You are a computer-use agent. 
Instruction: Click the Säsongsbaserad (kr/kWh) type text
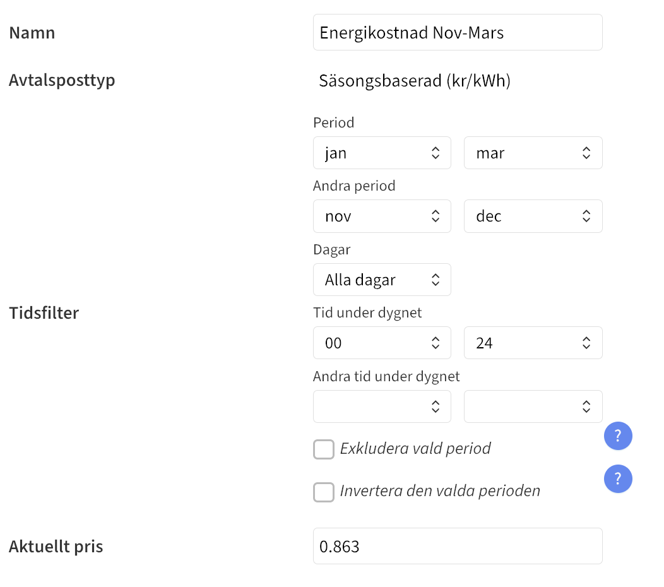coord(415,81)
